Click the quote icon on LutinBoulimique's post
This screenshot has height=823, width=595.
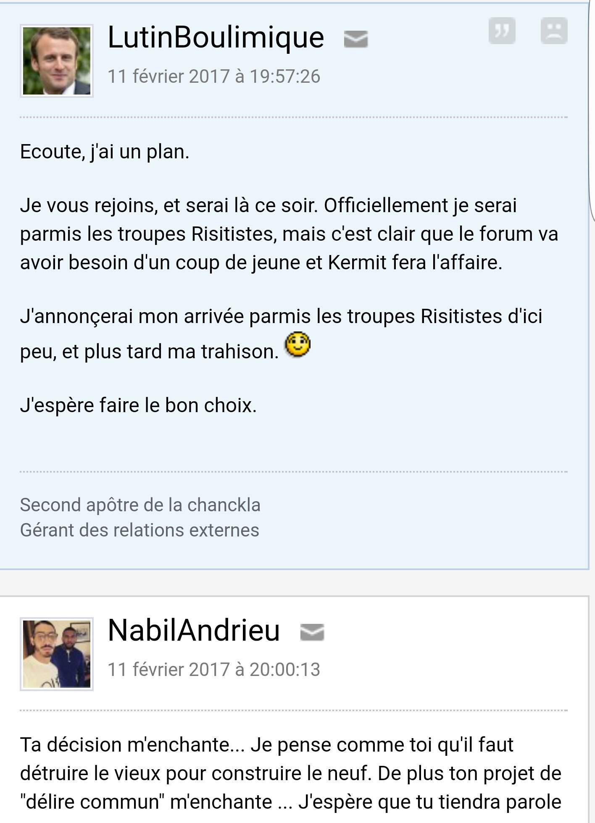502,31
